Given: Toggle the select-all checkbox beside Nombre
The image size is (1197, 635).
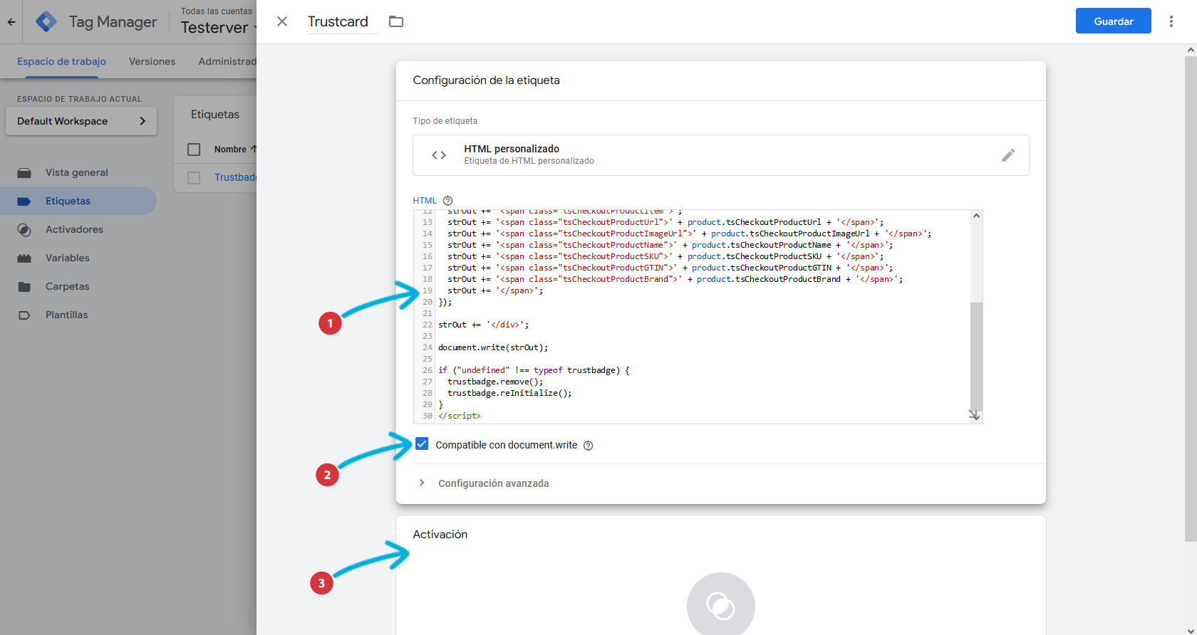Looking at the screenshot, I should click(x=194, y=149).
